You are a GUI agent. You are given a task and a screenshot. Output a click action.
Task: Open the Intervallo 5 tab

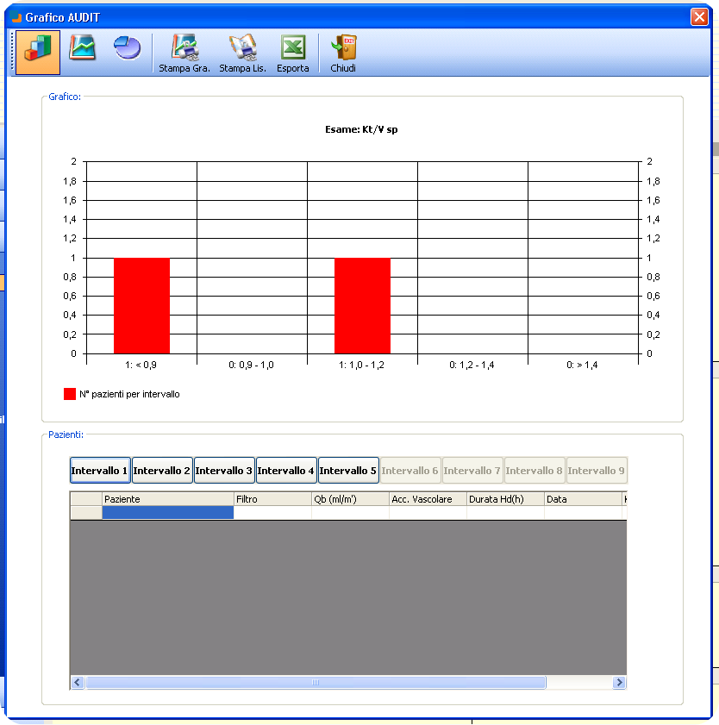click(x=348, y=470)
